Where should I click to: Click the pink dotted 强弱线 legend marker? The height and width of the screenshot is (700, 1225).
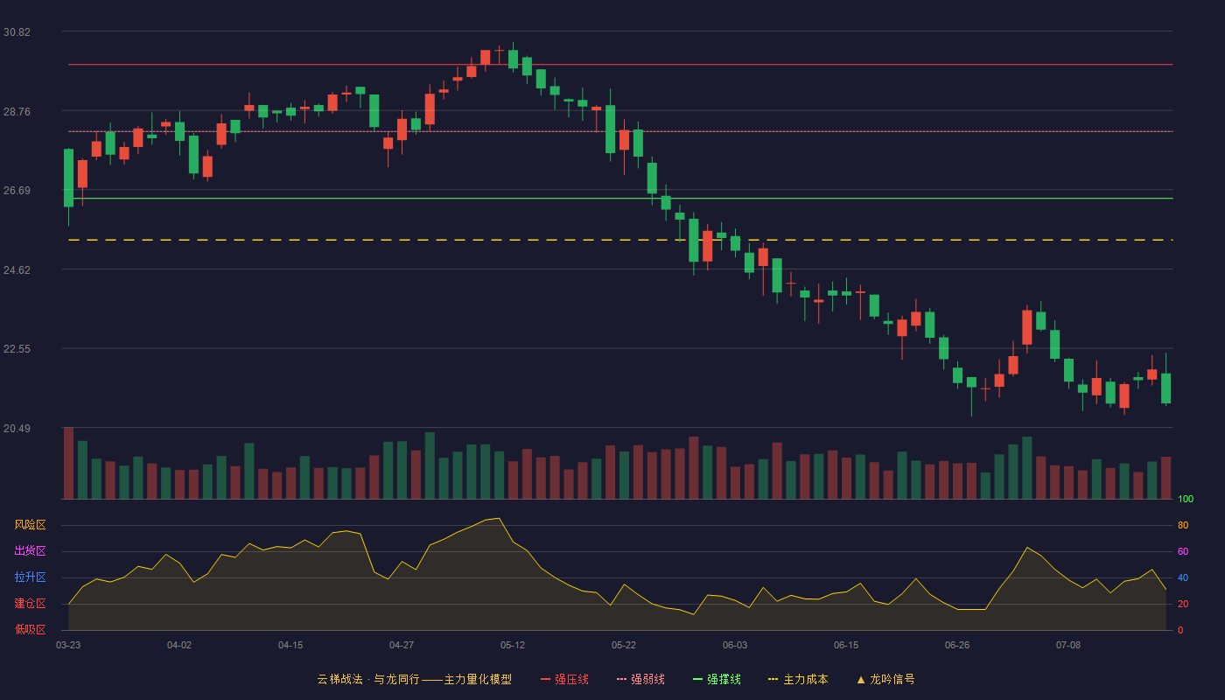click(621, 679)
